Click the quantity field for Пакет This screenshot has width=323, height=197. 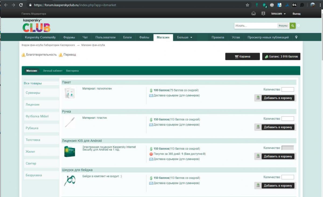[287, 89]
